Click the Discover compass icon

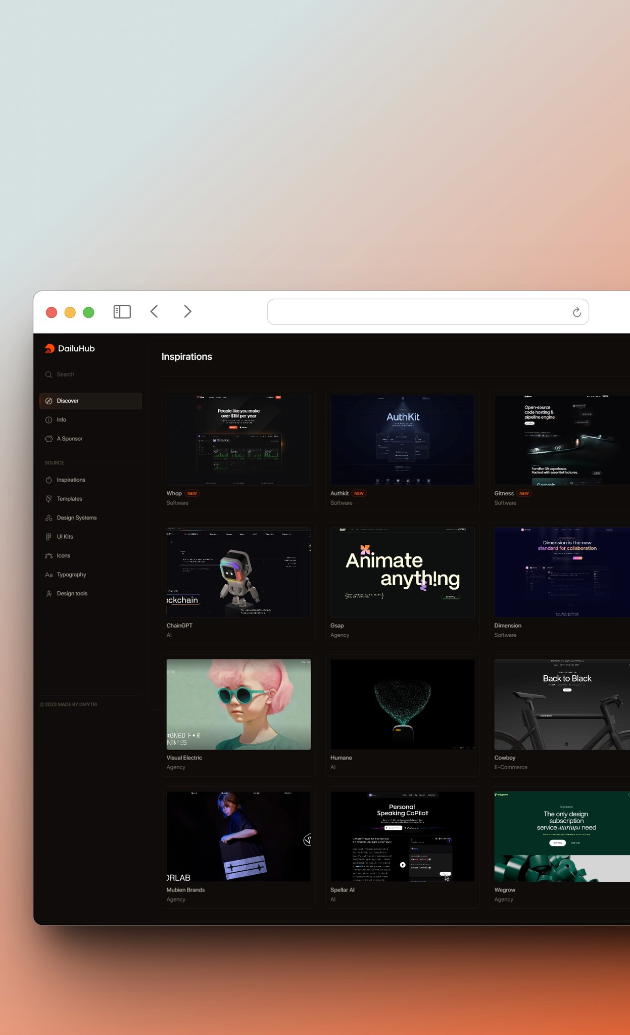pos(49,401)
